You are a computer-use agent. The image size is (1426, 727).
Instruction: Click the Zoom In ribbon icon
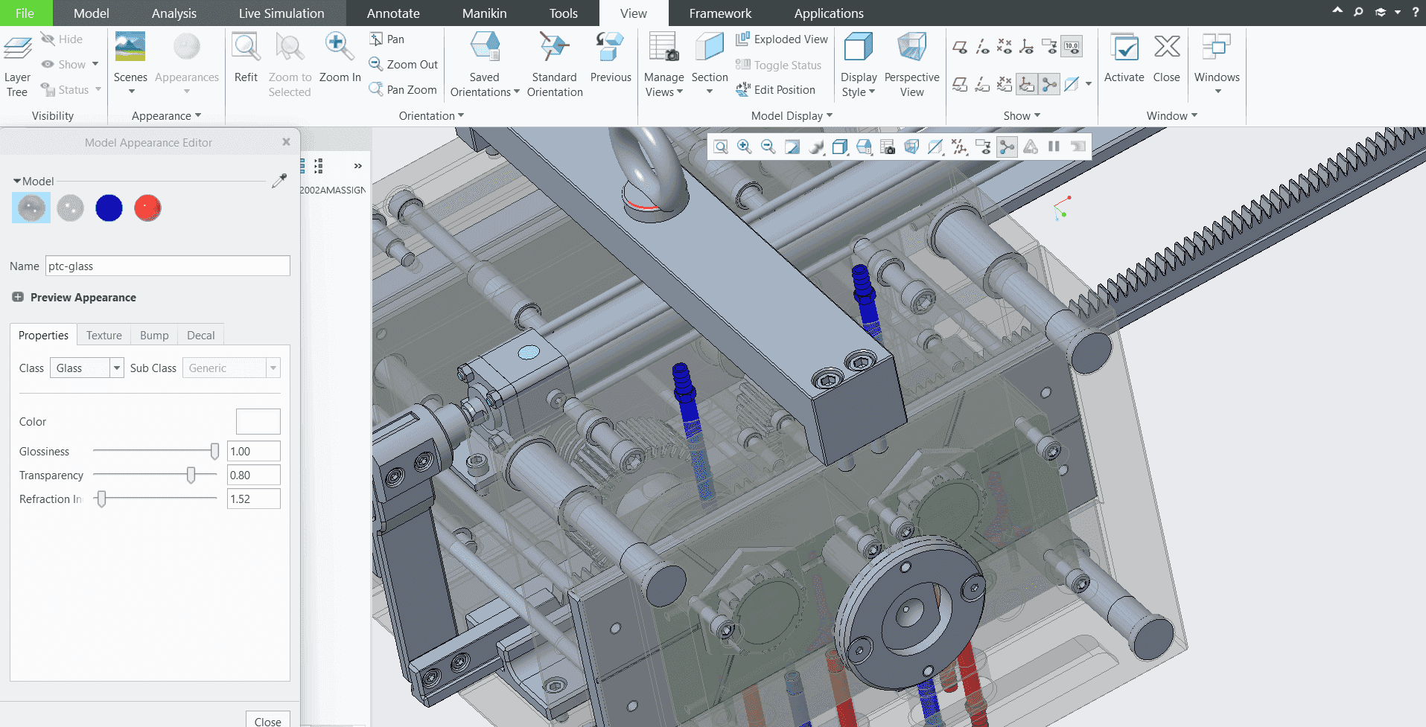(340, 47)
